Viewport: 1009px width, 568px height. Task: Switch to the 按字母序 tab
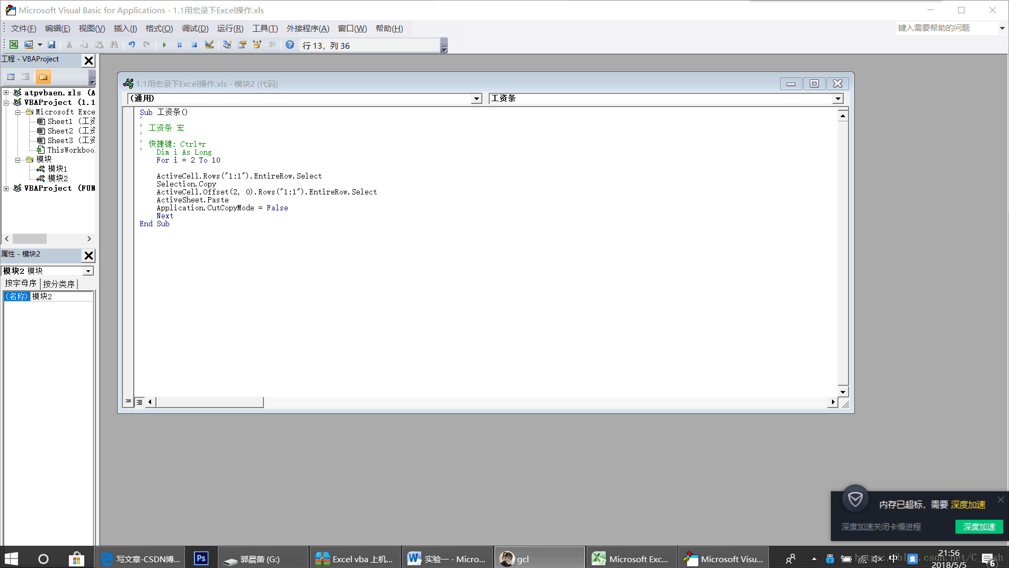(21, 283)
